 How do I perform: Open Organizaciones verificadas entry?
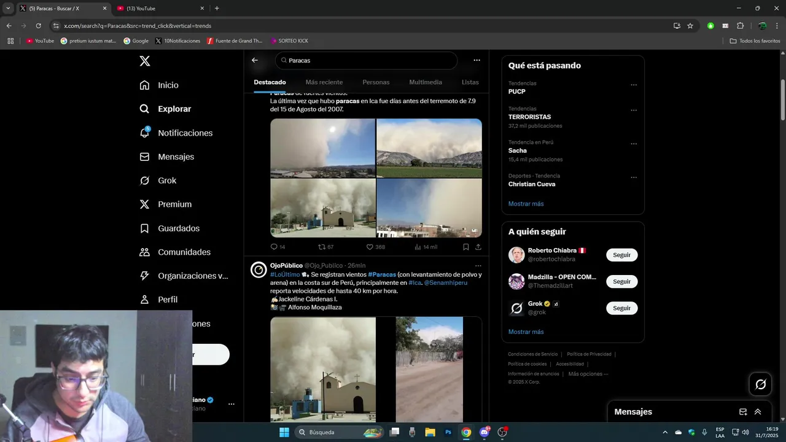pos(183,276)
